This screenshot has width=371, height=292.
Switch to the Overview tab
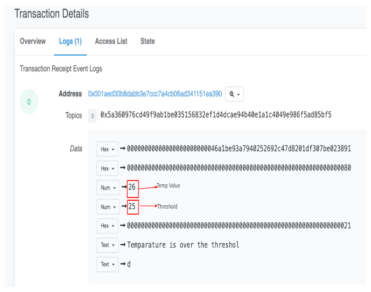[33, 41]
